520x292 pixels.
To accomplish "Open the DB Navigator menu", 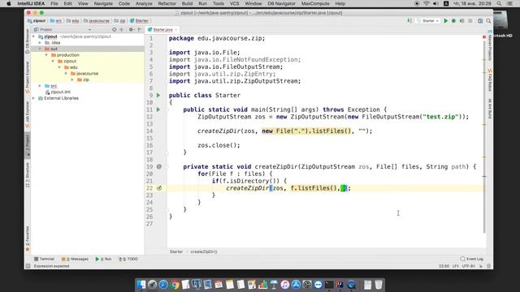I will tap(281, 3).
